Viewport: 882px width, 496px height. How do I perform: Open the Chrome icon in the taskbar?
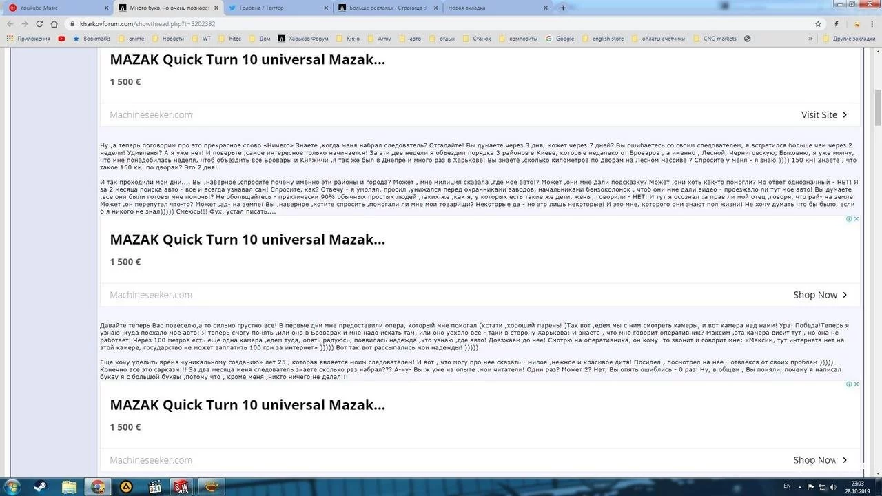coord(97,486)
